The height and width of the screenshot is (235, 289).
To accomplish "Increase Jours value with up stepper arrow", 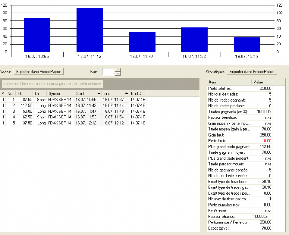I will click(x=118, y=70).
